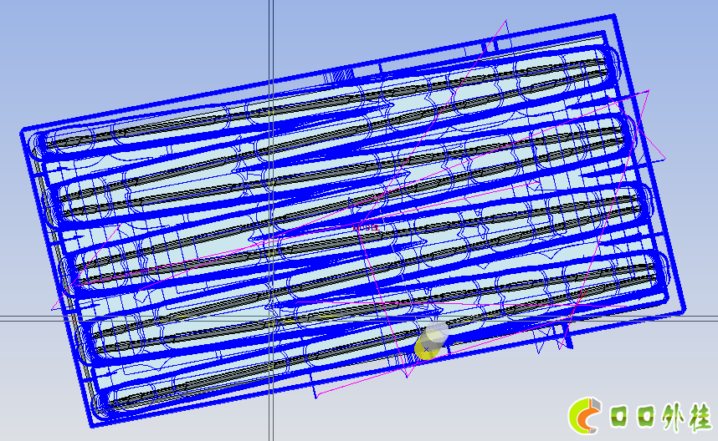The image size is (718, 441).
Task: Select the red origin marker label
Action: point(365,227)
